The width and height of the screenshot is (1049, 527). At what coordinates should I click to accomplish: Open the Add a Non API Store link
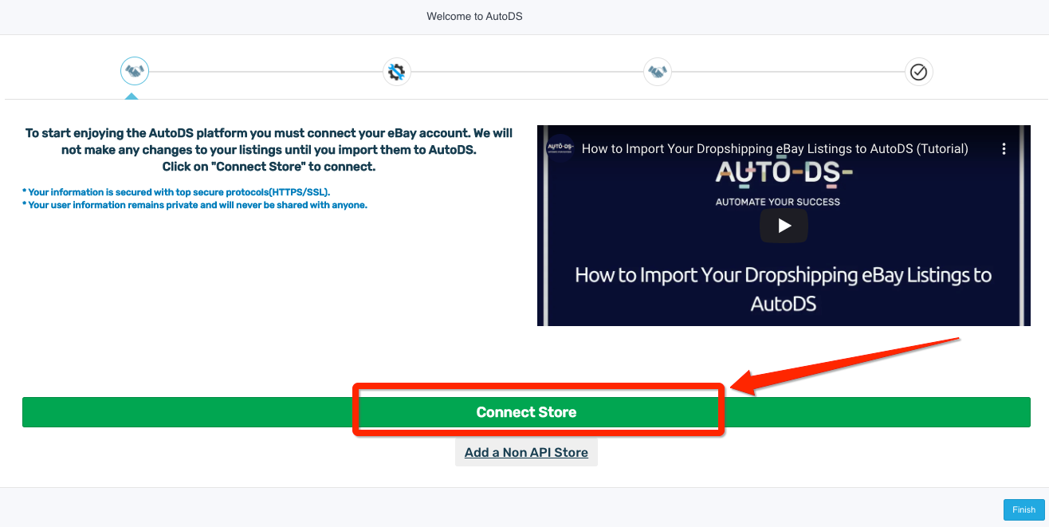point(526,452)
